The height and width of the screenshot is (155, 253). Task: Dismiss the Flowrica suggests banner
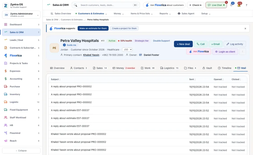pos(245,28)
